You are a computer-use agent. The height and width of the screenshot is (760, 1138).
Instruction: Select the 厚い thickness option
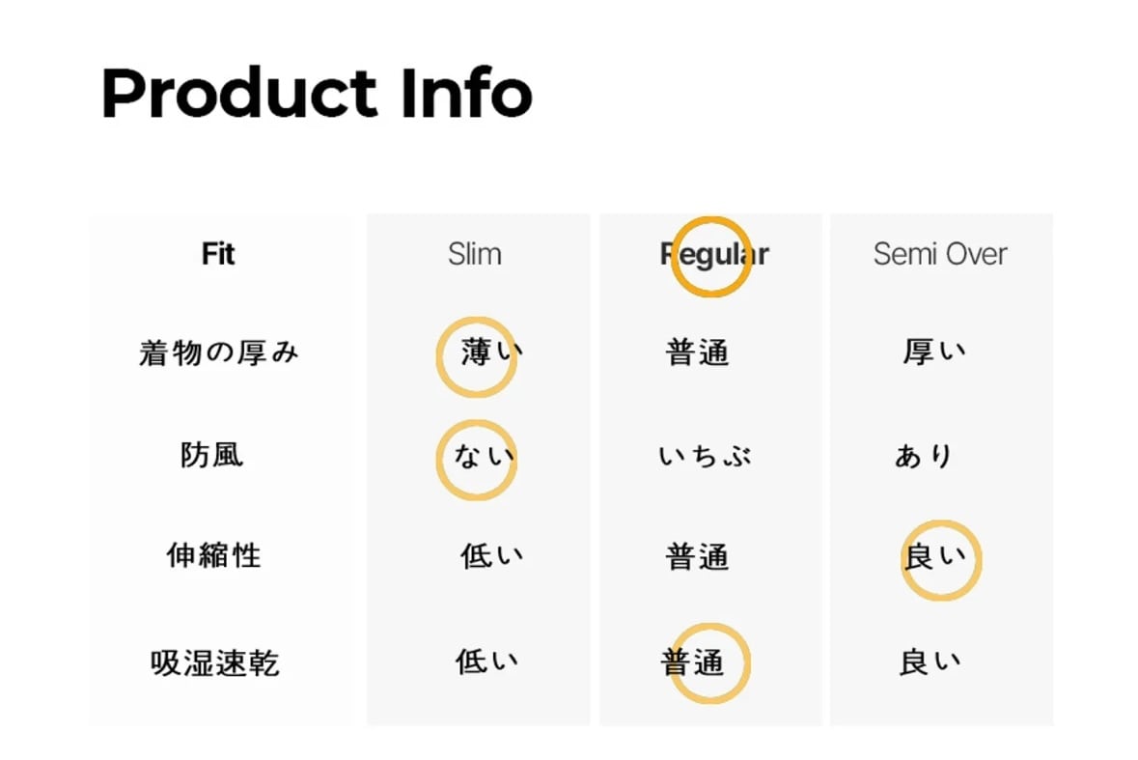tap(934, 353)
